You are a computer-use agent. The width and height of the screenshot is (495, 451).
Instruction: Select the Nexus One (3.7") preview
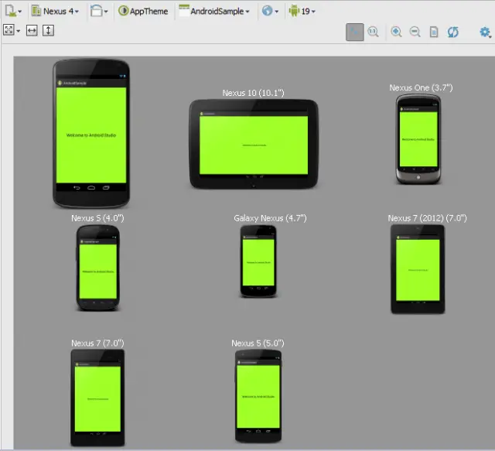click(417, 139)
